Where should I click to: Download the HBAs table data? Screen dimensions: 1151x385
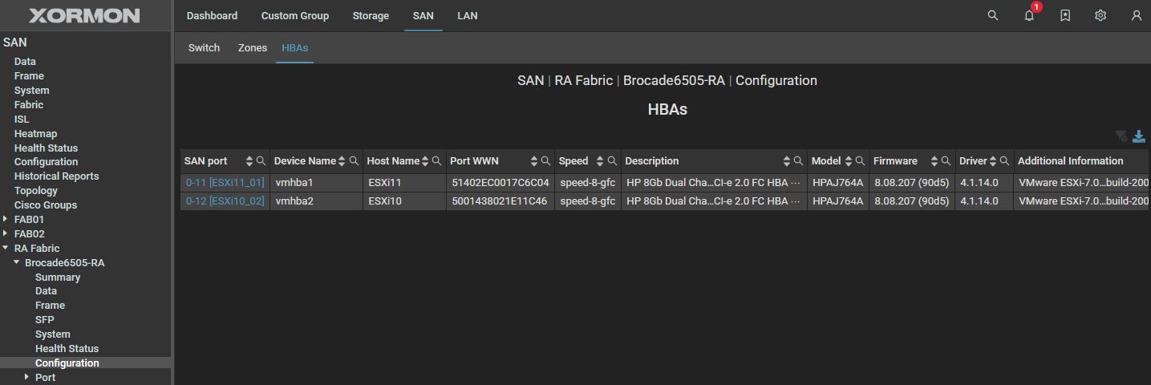[1139, 136]
